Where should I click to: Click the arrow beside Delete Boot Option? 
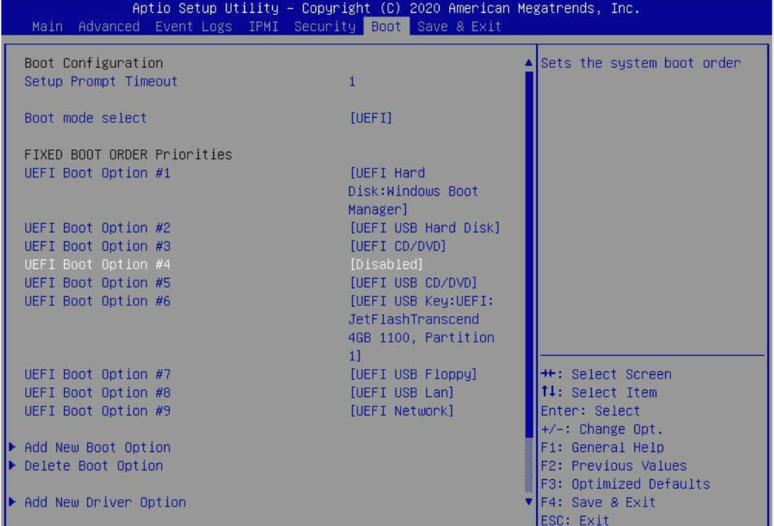pos(13,466)
